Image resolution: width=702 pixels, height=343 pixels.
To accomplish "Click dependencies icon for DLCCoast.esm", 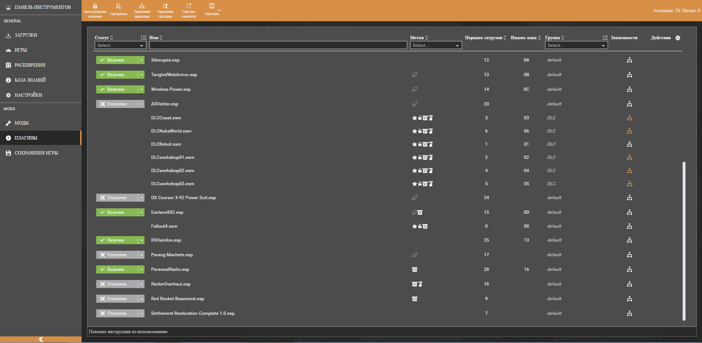I will click(629, 118).
